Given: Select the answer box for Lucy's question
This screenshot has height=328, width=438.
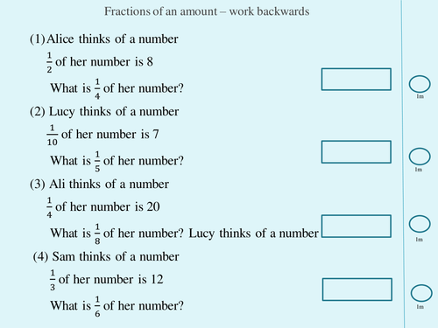Looking at the screenshot, I should [357, 152].
